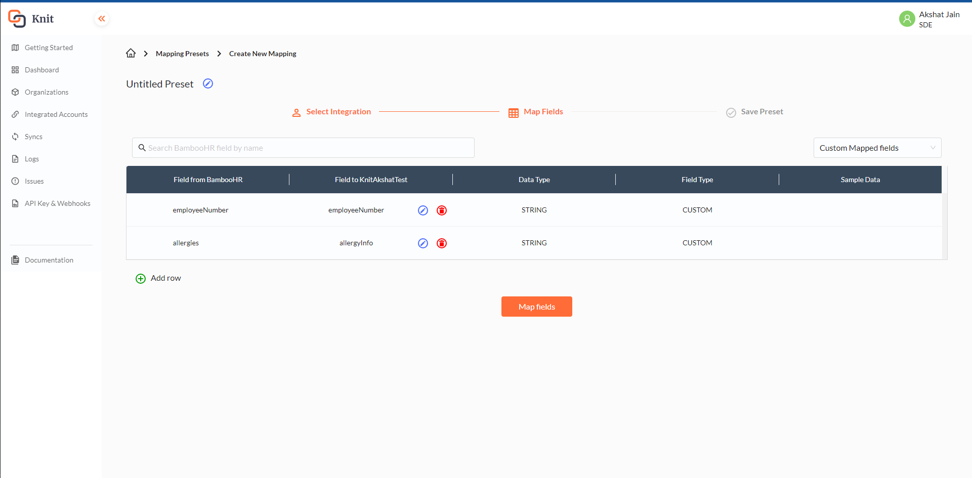Image resolution: width=972 pixels, height=478 pixels.
Task: Click the Data Type column header
Action: click(534, 180)
